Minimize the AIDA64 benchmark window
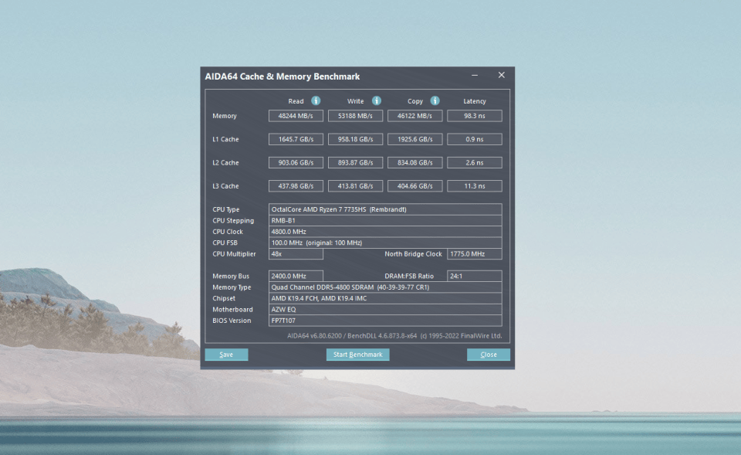Screen dimensions: 741x455 [473, 76]
